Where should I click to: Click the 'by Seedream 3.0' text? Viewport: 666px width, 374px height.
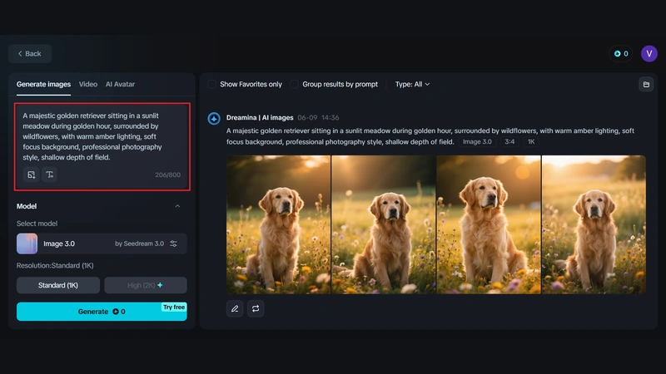click(x=139, y=244)
